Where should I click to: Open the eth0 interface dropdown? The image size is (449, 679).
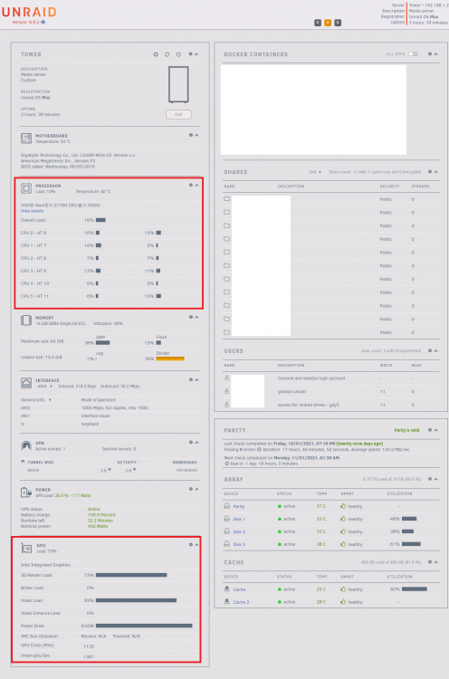(44, 387)
